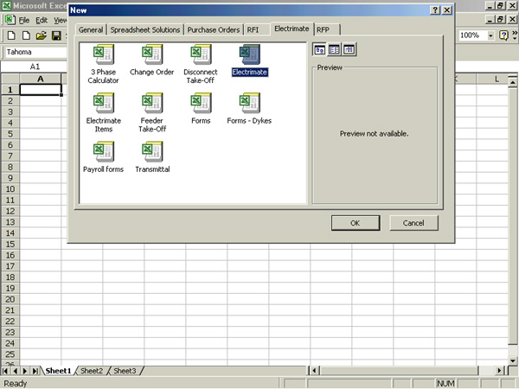Screen dimensions: 519x389
Task: Click horizontal scrollbar left arrow
Action: coord(315,371)
